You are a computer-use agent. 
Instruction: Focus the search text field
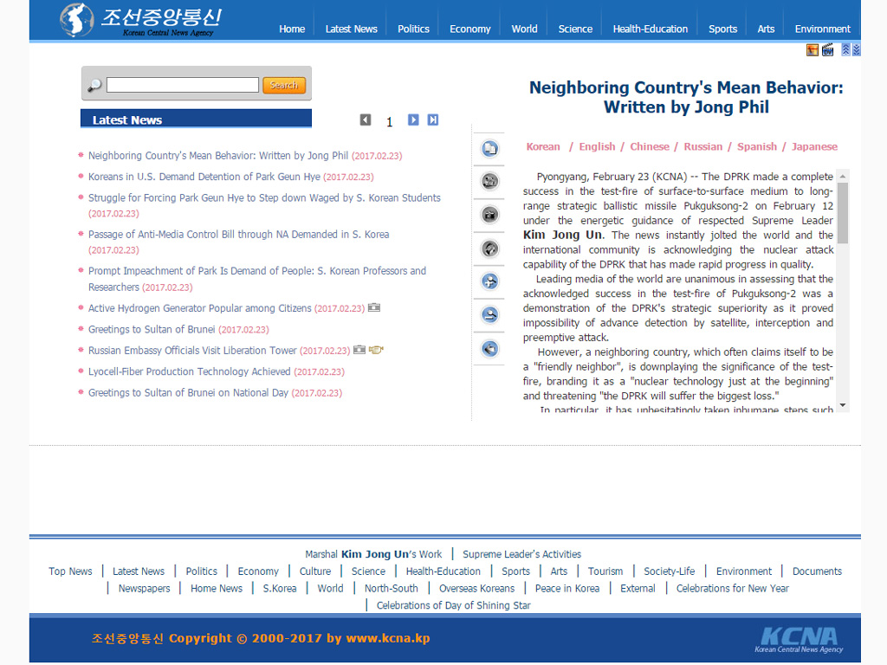click(x=183, y=85)
